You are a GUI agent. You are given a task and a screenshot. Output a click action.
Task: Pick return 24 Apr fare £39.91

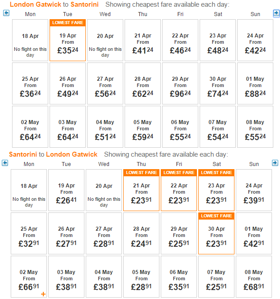[254, 190]
